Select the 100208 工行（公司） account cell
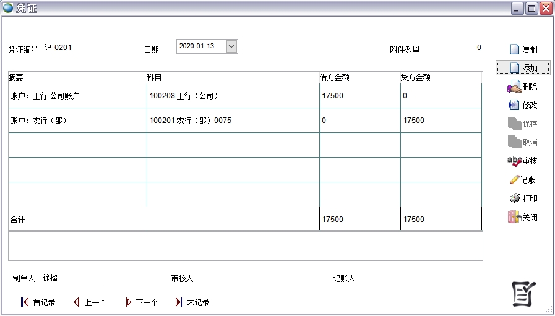This screenshot has height=316, width=555. (233, 96)
